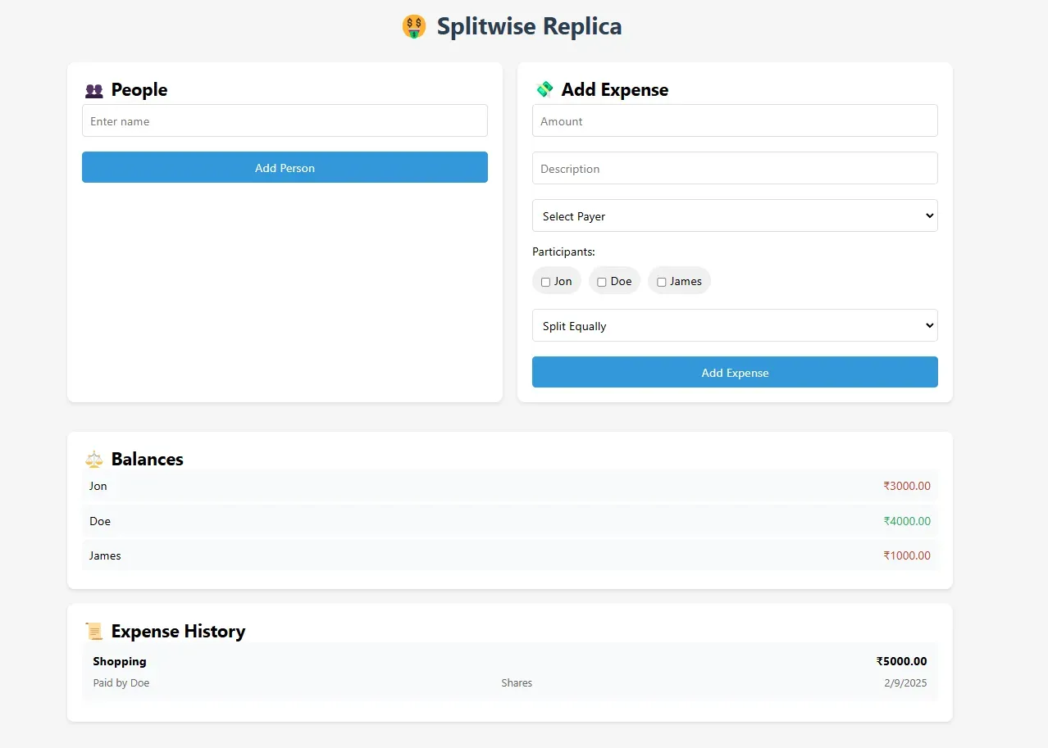The image size is (1048, 748).
Task: Click the People section silhouettes icon
Action: pyautogui.click(x=93, y=91)
